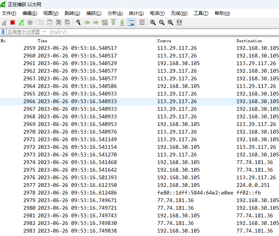
Task: Select packet row 2964
Action: click(x=139, y=86)
